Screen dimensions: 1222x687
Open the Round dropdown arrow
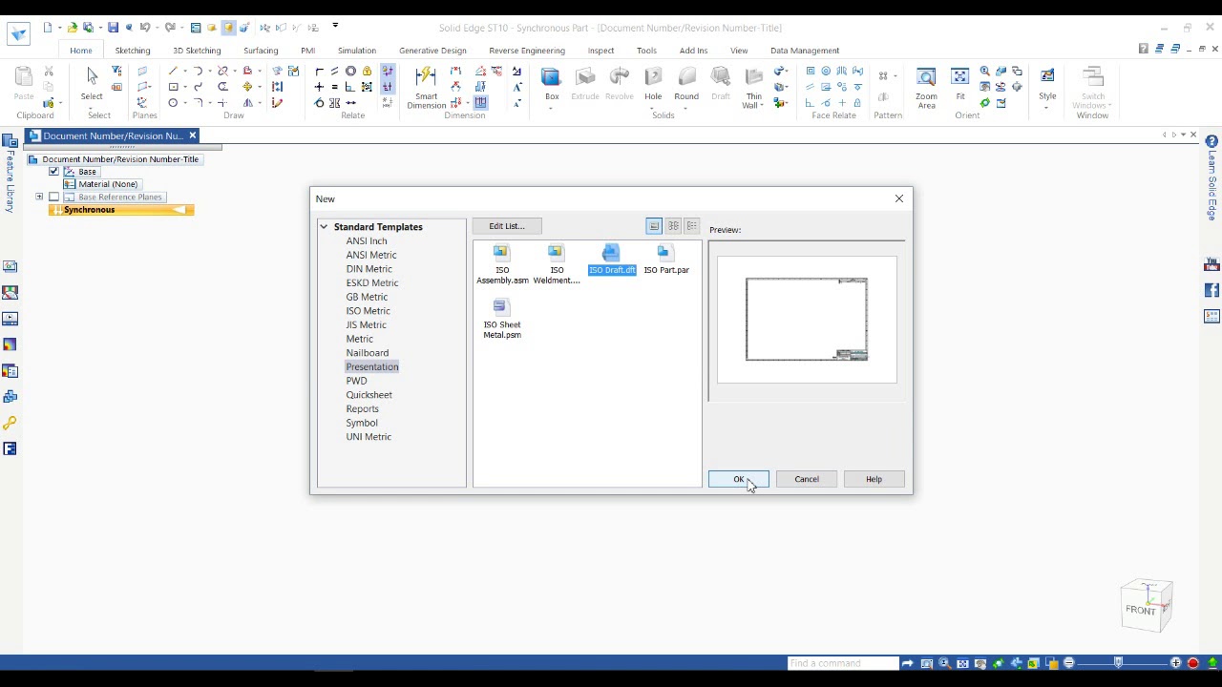pos(686,107)
